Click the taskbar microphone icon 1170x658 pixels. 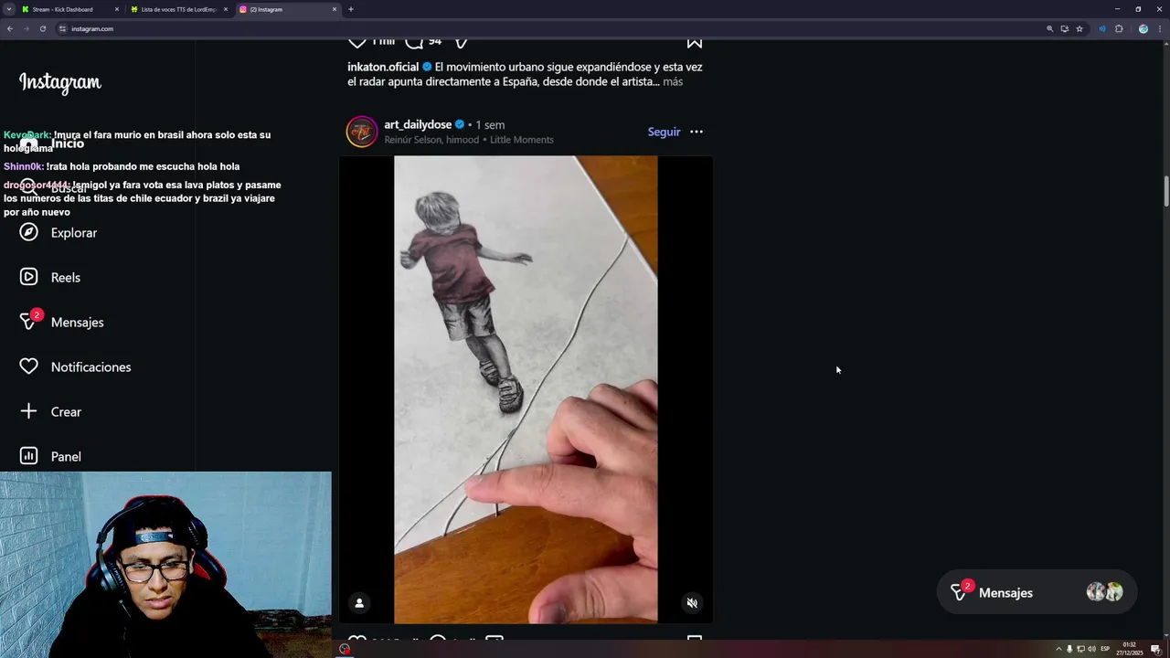tap(1069, 649)
